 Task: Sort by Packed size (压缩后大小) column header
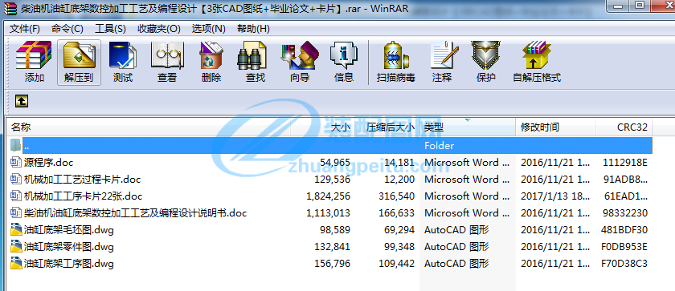(x=387, y=127)
